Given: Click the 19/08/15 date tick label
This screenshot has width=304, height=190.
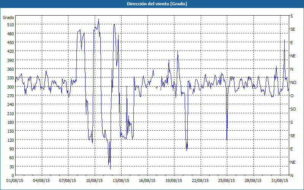Looking at the screenshot, I should (x=174, y=181).
